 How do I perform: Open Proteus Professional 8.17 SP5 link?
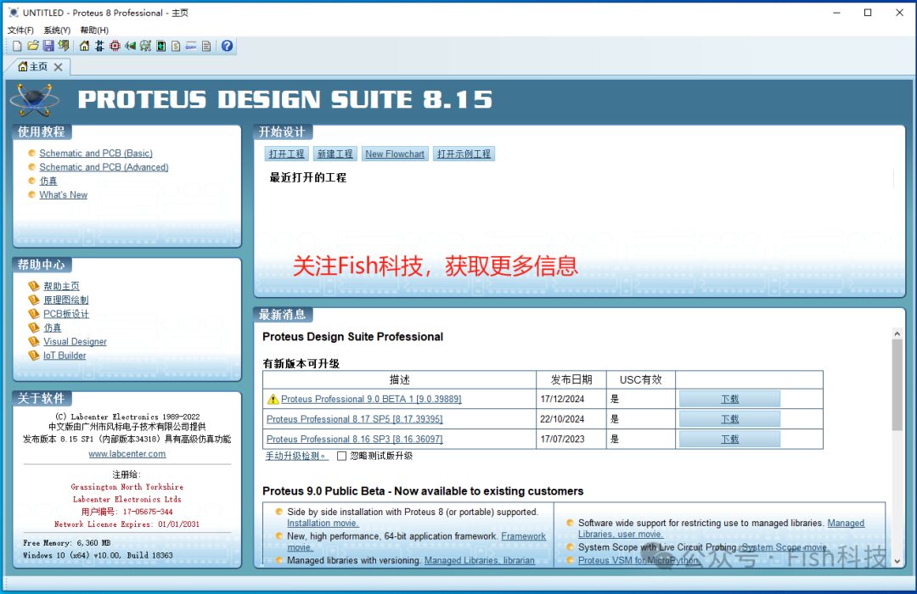tap(354, 419)
